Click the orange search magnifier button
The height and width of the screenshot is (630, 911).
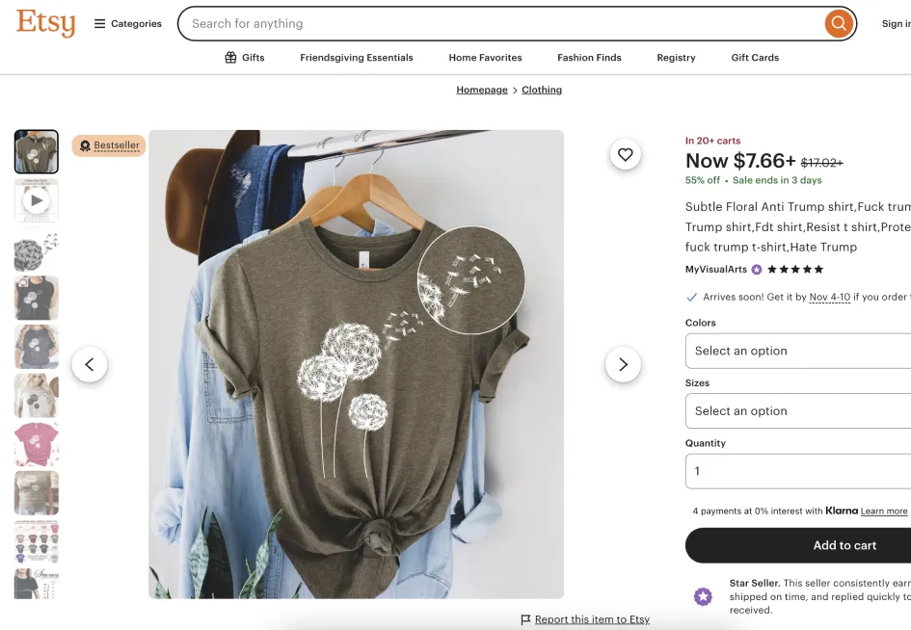pyautogui.click(x=839, y=23)
